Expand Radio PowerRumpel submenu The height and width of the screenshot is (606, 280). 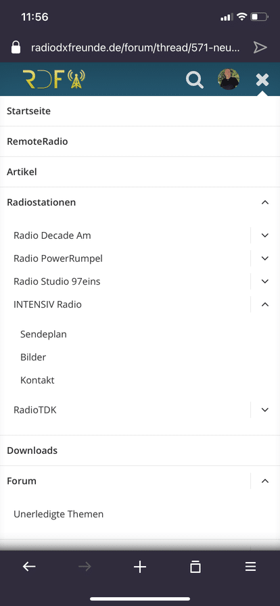coord(265,258)
